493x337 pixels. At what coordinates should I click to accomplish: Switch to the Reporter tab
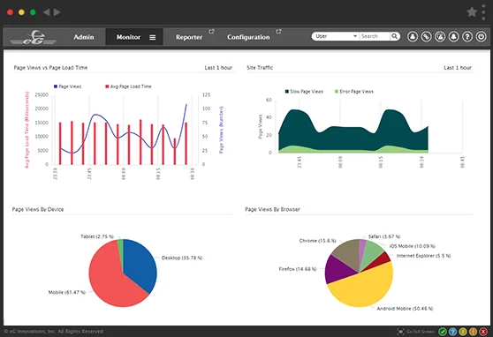[189, 37]
